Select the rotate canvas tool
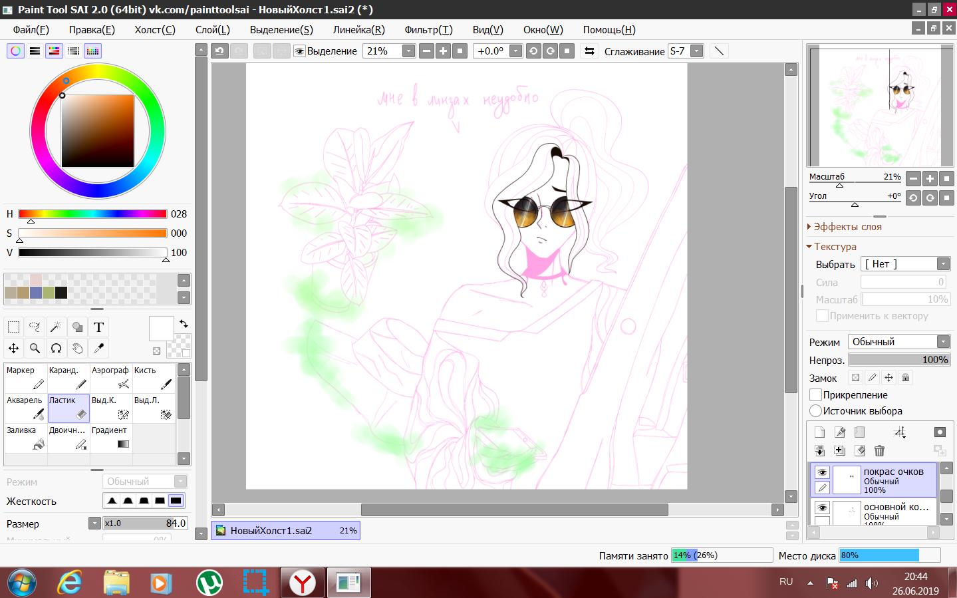 (56, 348)
